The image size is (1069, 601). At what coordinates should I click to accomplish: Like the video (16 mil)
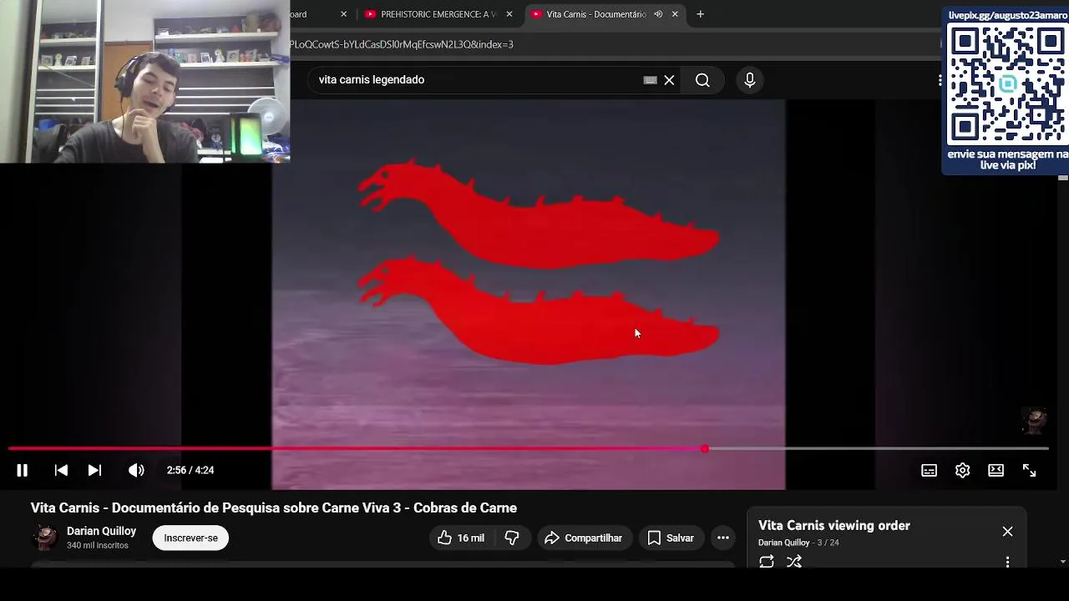(461, 538)
